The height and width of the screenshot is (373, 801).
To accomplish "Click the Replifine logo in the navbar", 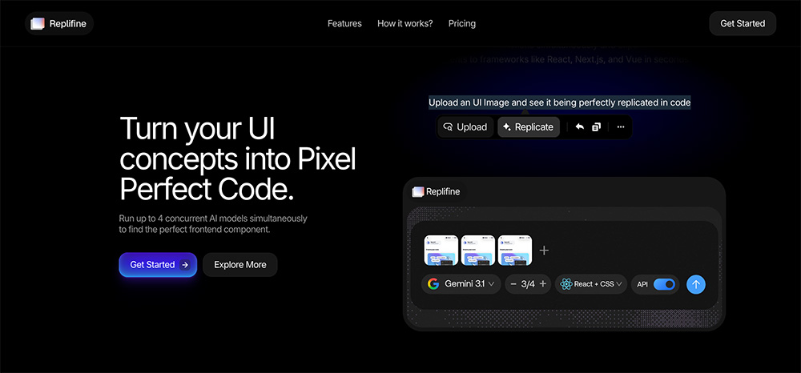I will pyautogui.click(x=58, y=23).
